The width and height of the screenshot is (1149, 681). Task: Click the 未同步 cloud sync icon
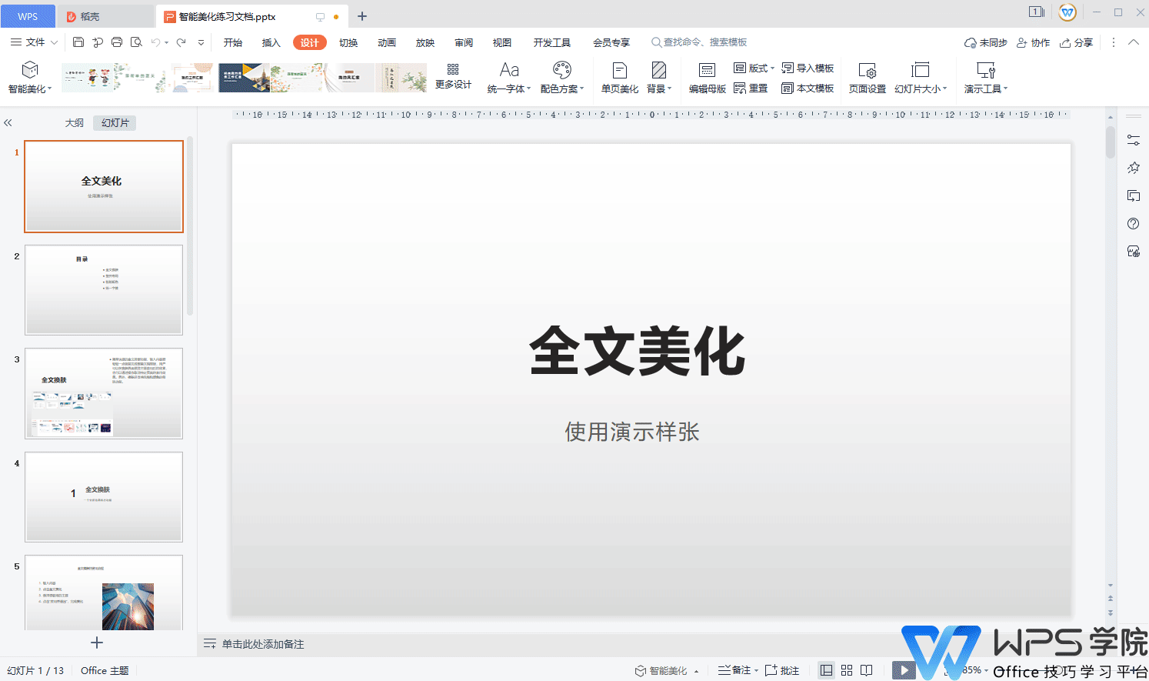pyautogui.click(x=986, y=43)
